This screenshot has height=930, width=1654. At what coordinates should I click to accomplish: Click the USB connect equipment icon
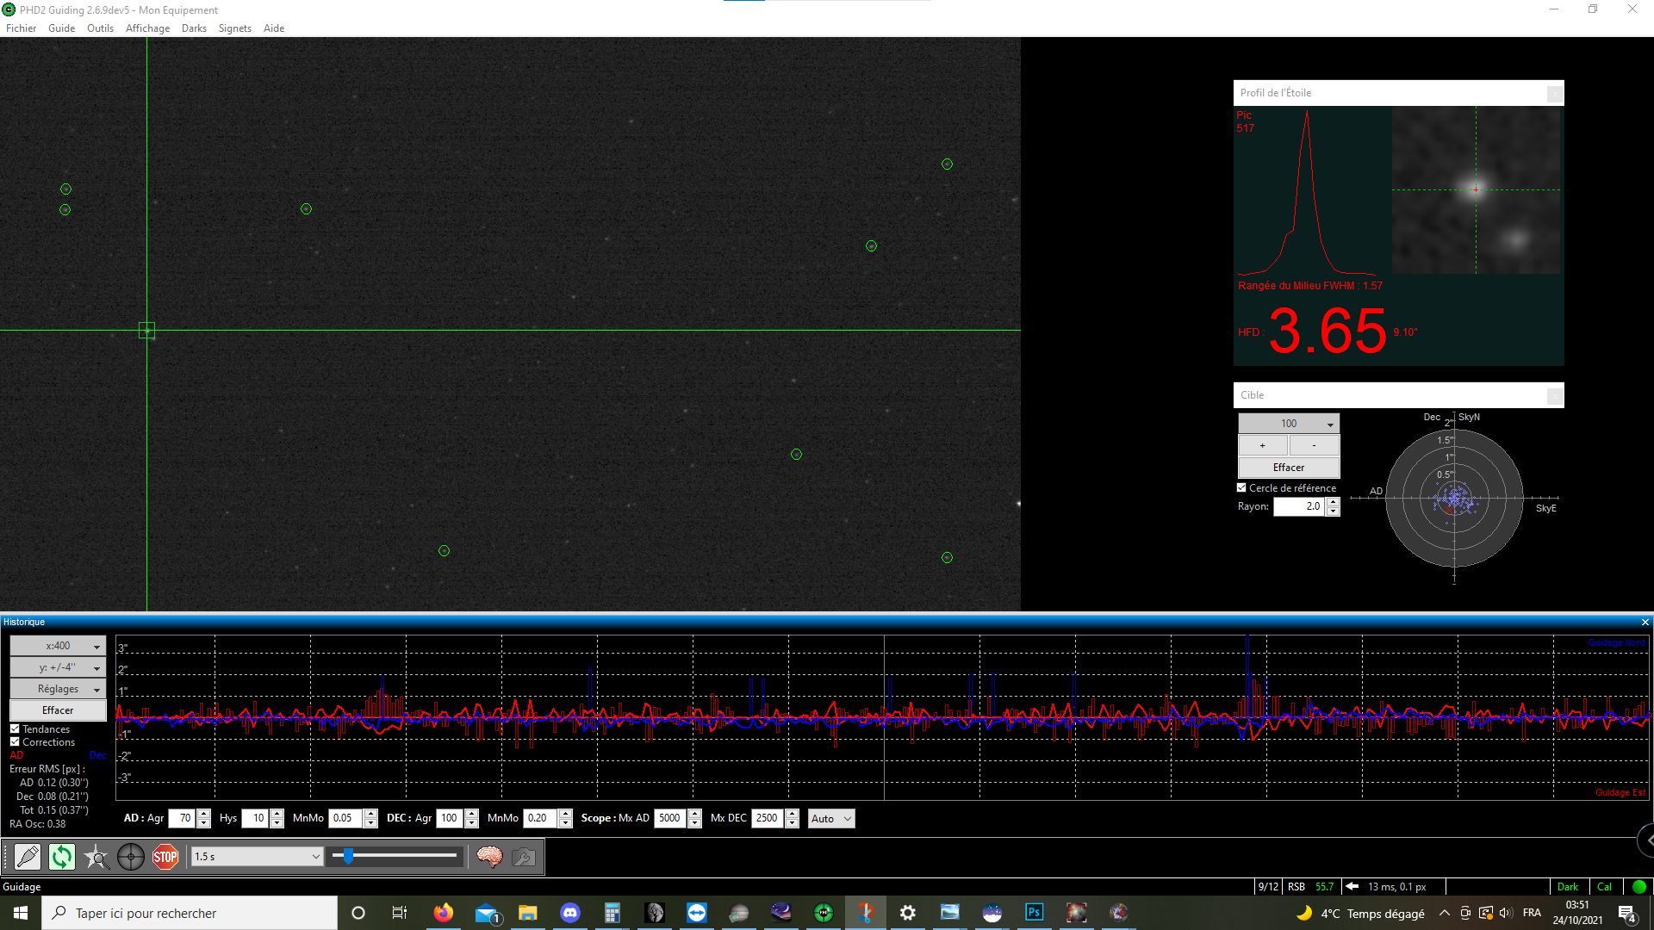point(28,857)
